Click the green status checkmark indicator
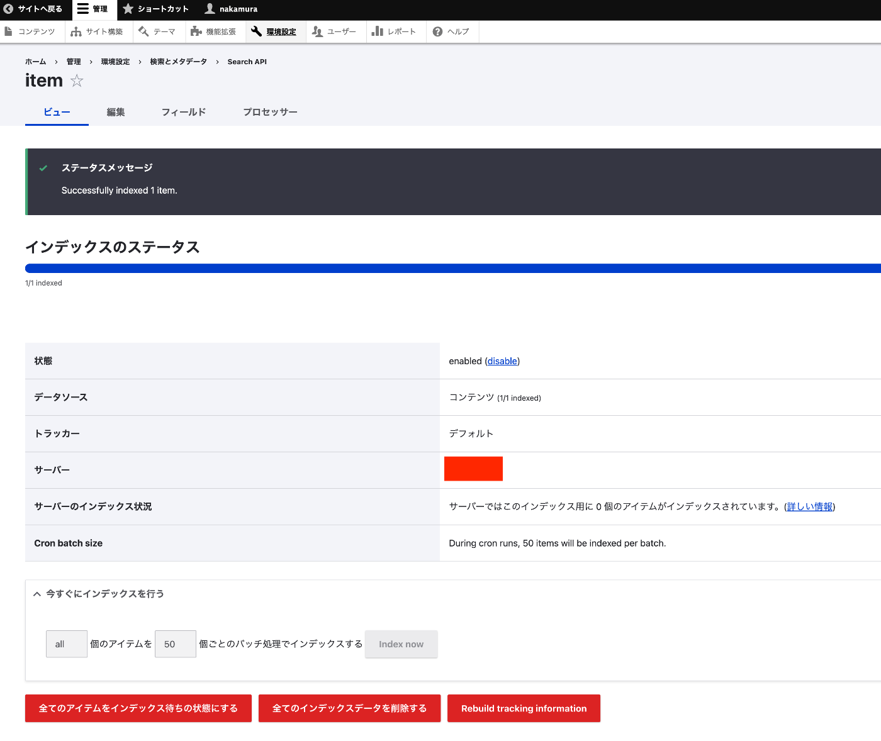The width and height of the screenshot is (881, 741). [x=43, y=168]
